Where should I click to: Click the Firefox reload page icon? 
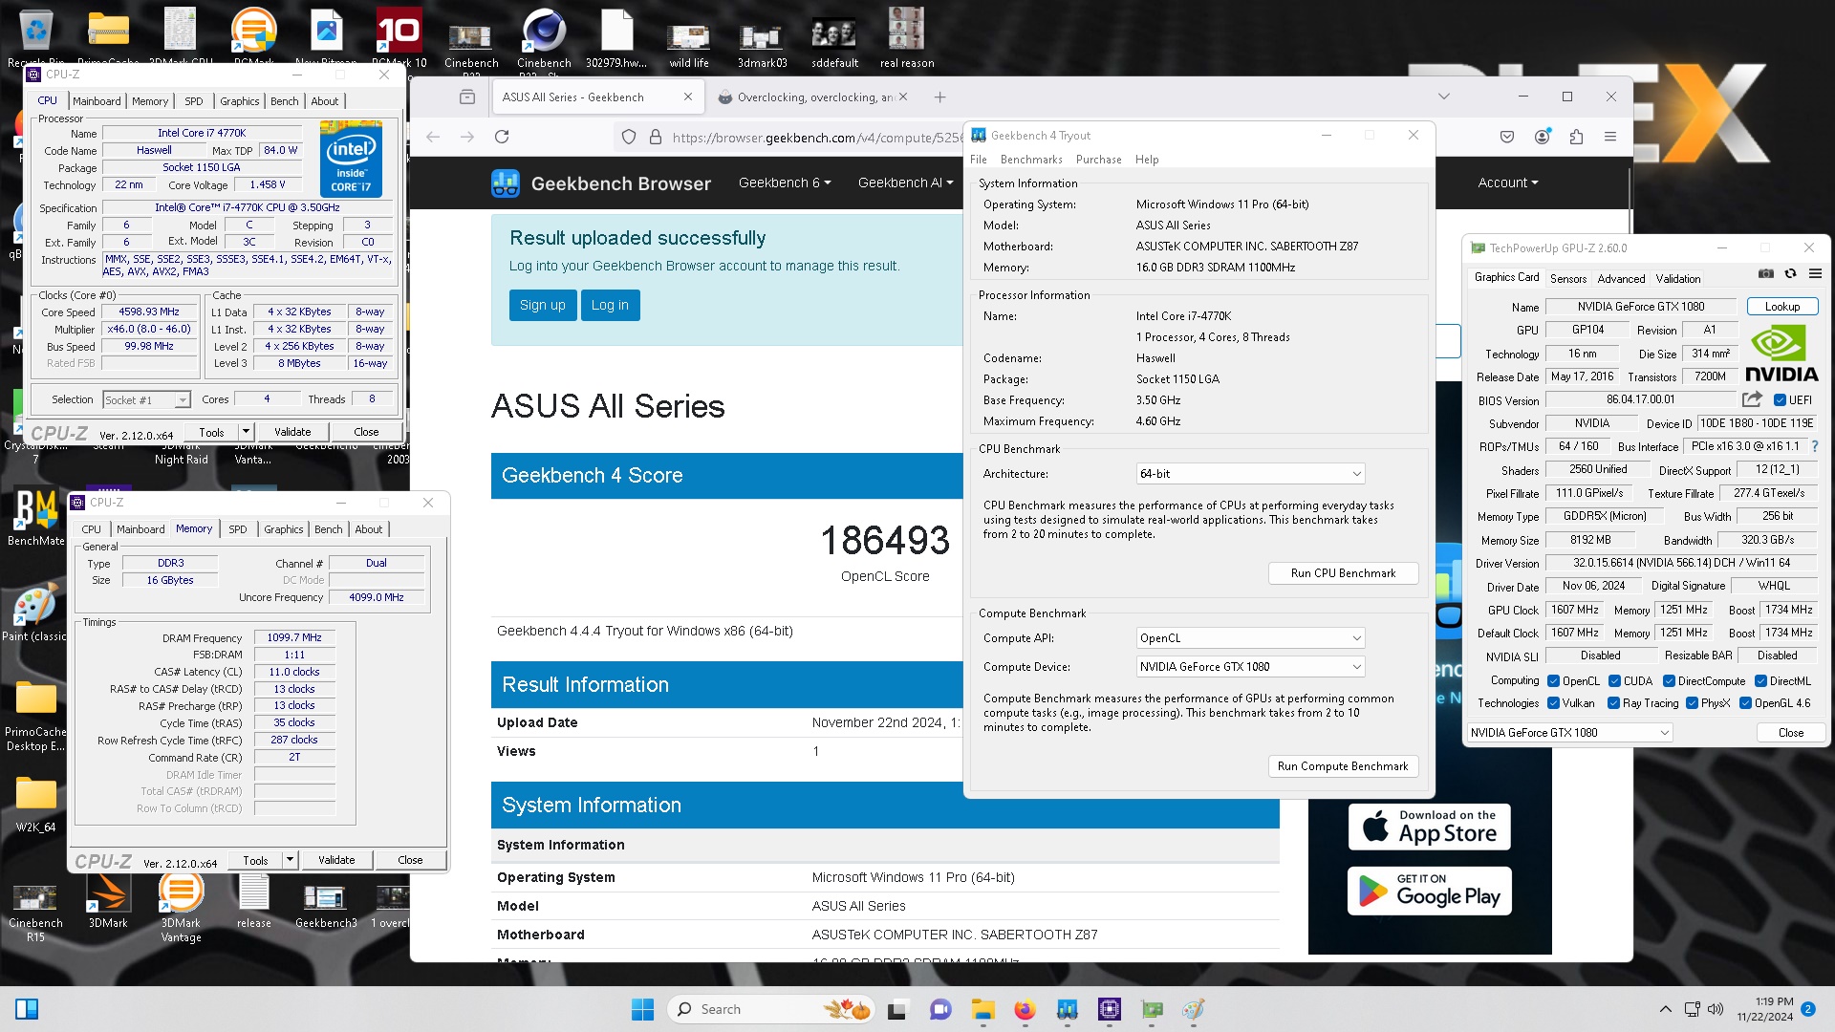point(502,137)
